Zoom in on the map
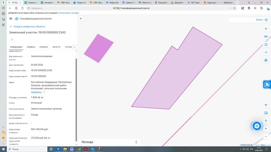This screenshot has height=152, width=271. (x=266, y=129)
